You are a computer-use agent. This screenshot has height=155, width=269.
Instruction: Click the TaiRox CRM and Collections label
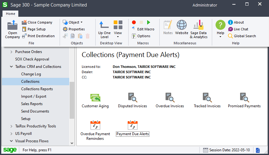click(38, 67)
